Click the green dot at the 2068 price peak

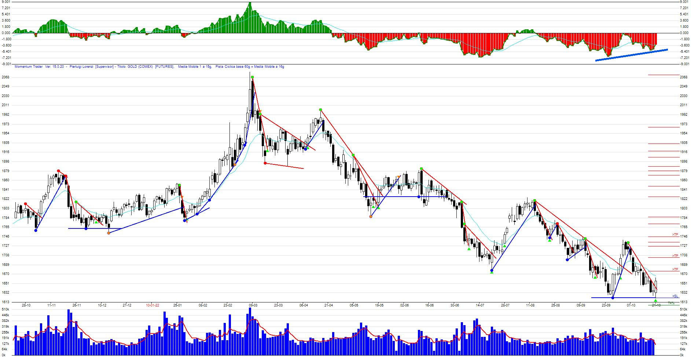coord(252,77)
